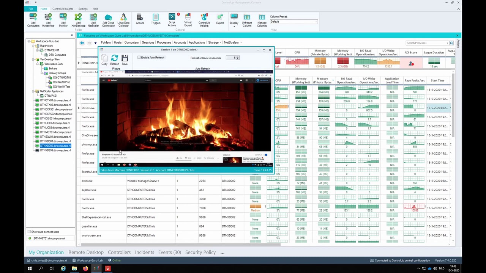Image resolution: width=486 pixels, height=273 pixels.
Task: Switch to the ControlUp Insights ribbon tab
Action: click(63, 9)
